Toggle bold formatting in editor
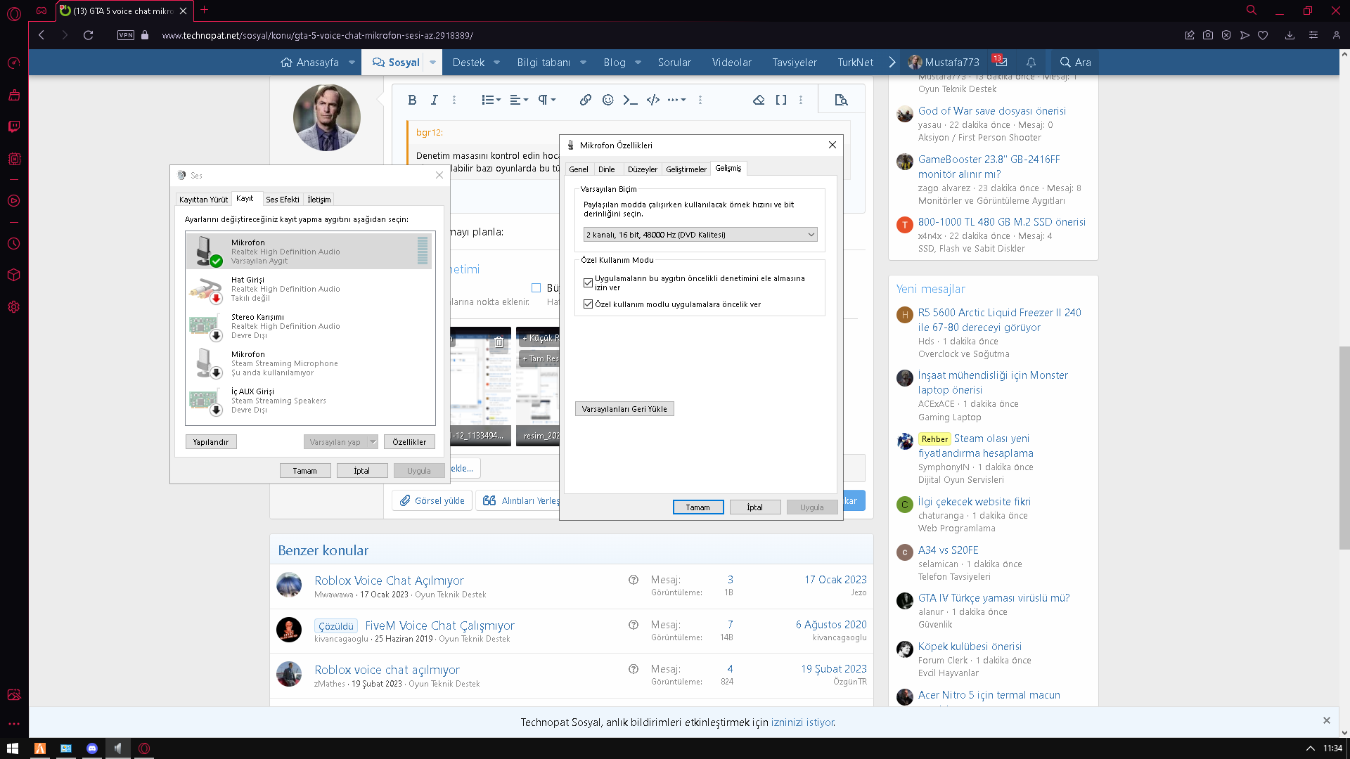 pyautogui.click(x=412, y=100)
